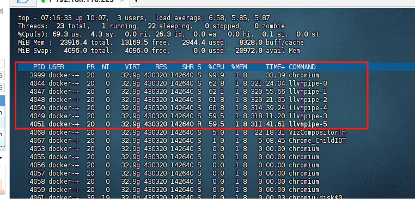
Task: Click the %MEM column header
Action: click(239, 67)
